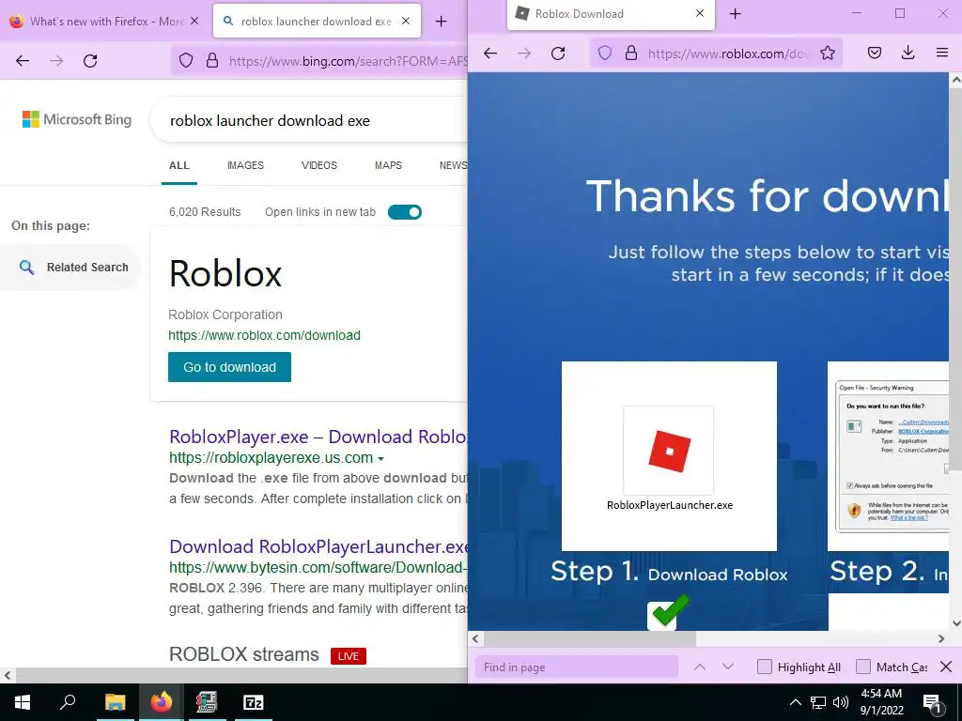The height and width of the screenshot is (721, 962).
Task: Open a new tab in Bing window
Action: pos(441,22)
